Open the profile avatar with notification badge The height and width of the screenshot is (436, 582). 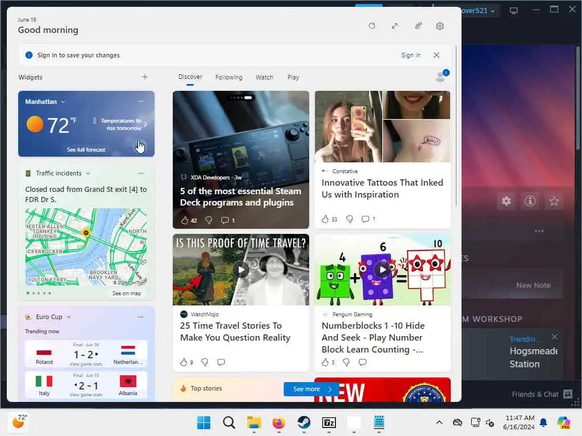(441, 76)
